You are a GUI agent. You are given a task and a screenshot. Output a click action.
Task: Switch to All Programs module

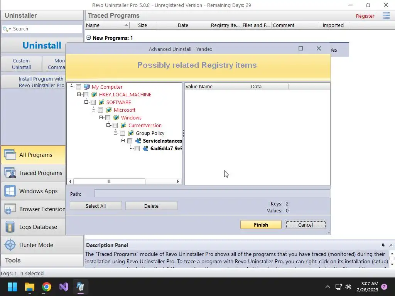point(33,155)
